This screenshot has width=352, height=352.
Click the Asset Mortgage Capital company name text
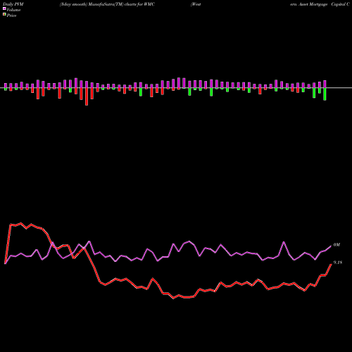[x=320, y=4]
